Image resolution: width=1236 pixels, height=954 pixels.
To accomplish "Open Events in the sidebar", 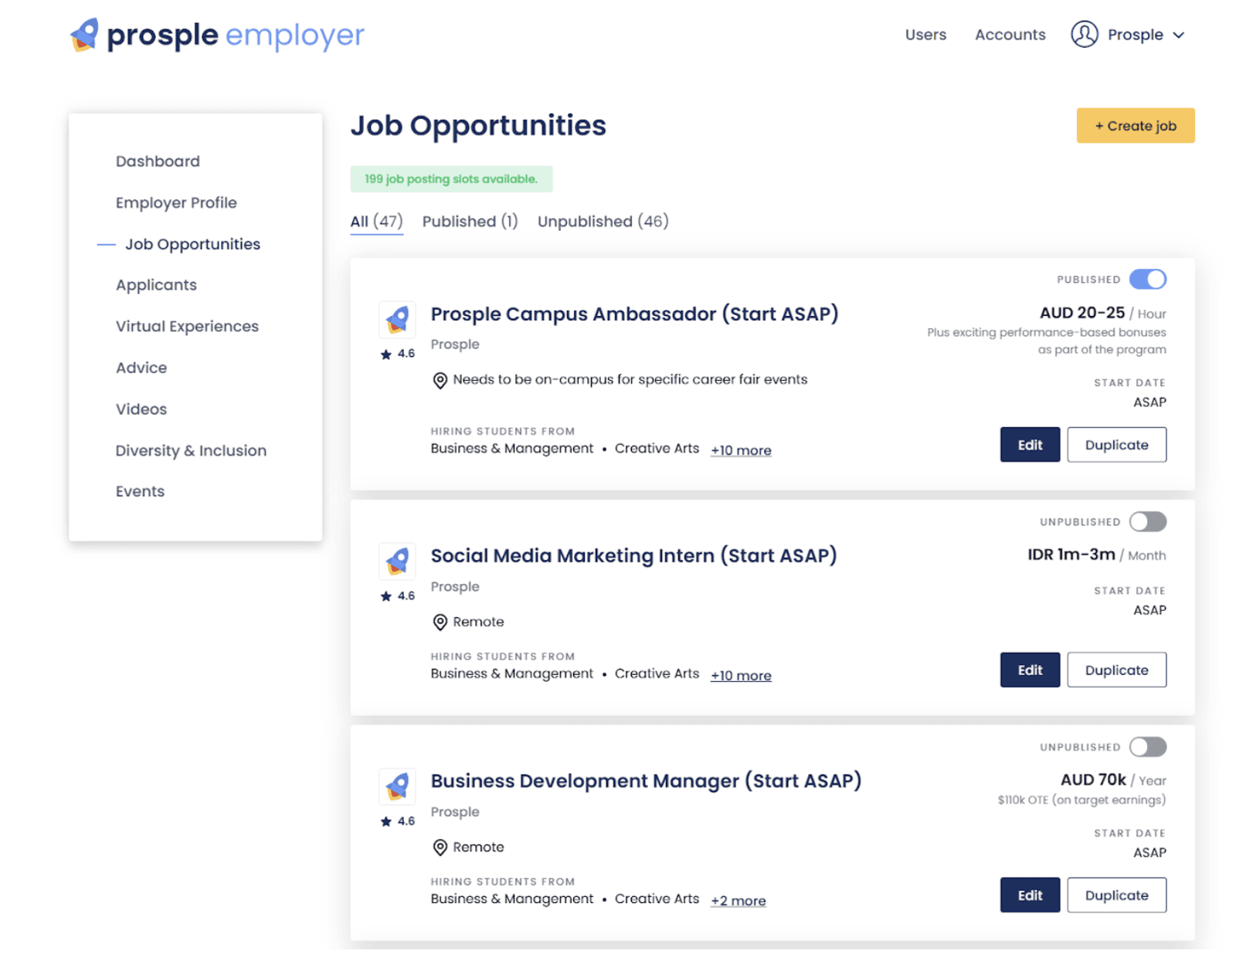I will (140, 491).
